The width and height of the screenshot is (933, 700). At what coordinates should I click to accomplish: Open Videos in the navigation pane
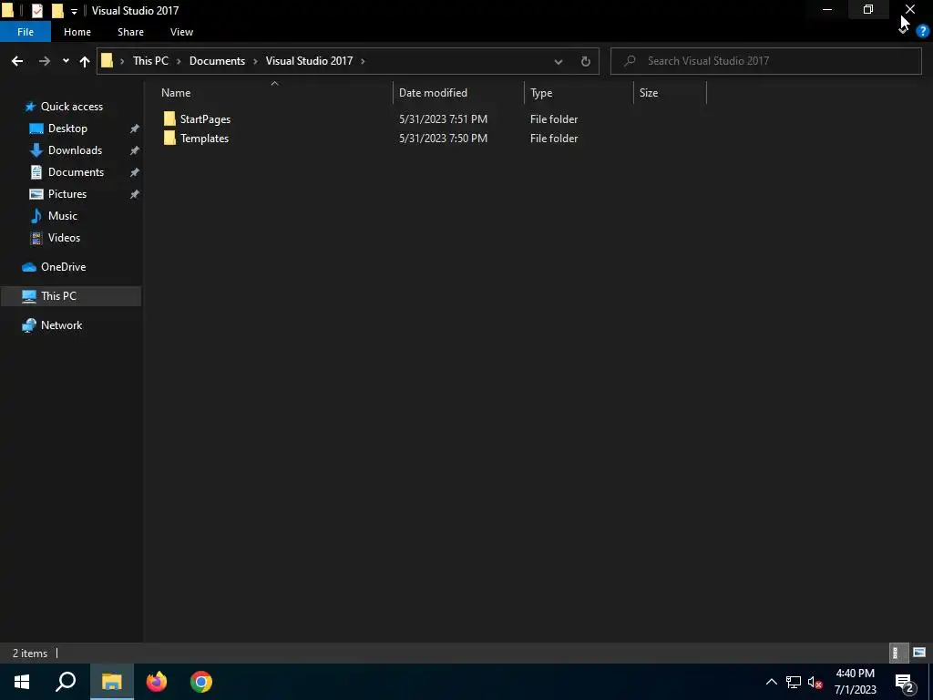(x=64, y=238)
